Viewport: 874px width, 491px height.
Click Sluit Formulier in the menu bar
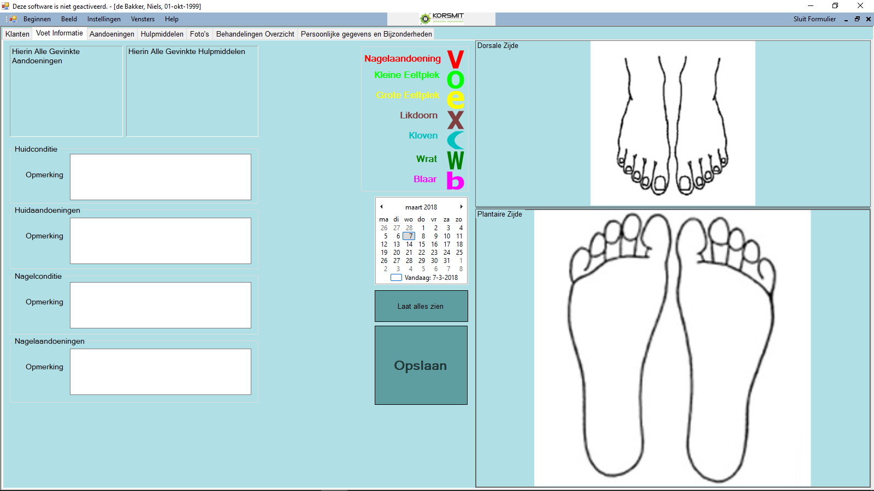(814, 19)
